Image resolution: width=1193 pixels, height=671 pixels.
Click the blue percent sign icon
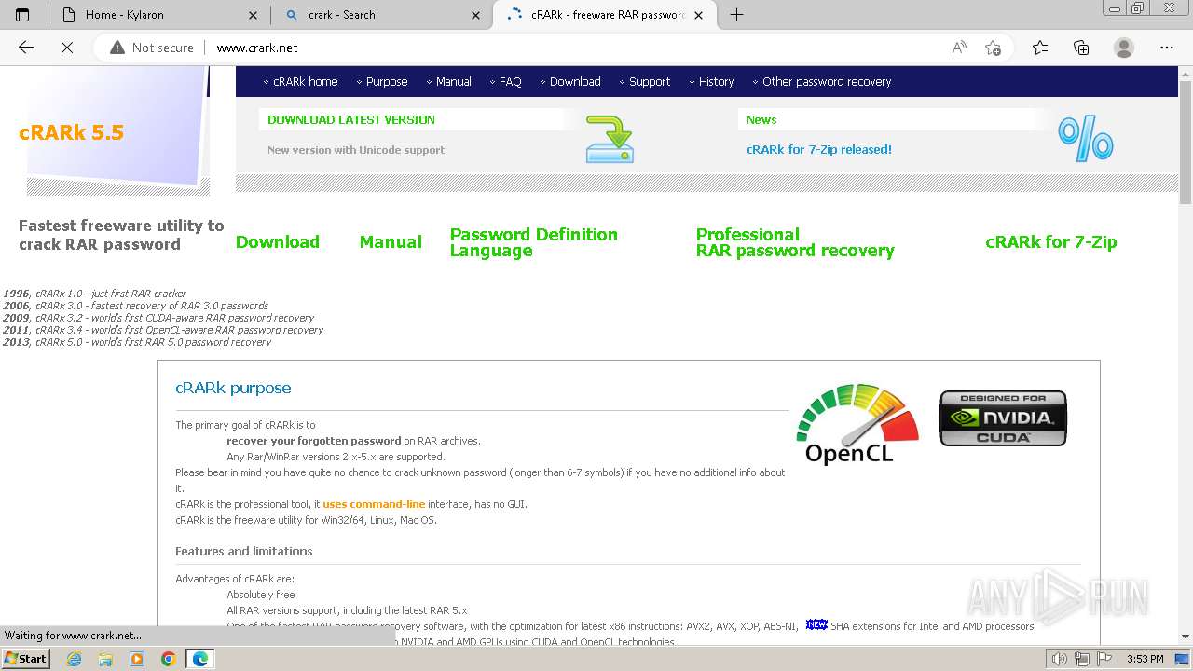tap(1086, 138)
